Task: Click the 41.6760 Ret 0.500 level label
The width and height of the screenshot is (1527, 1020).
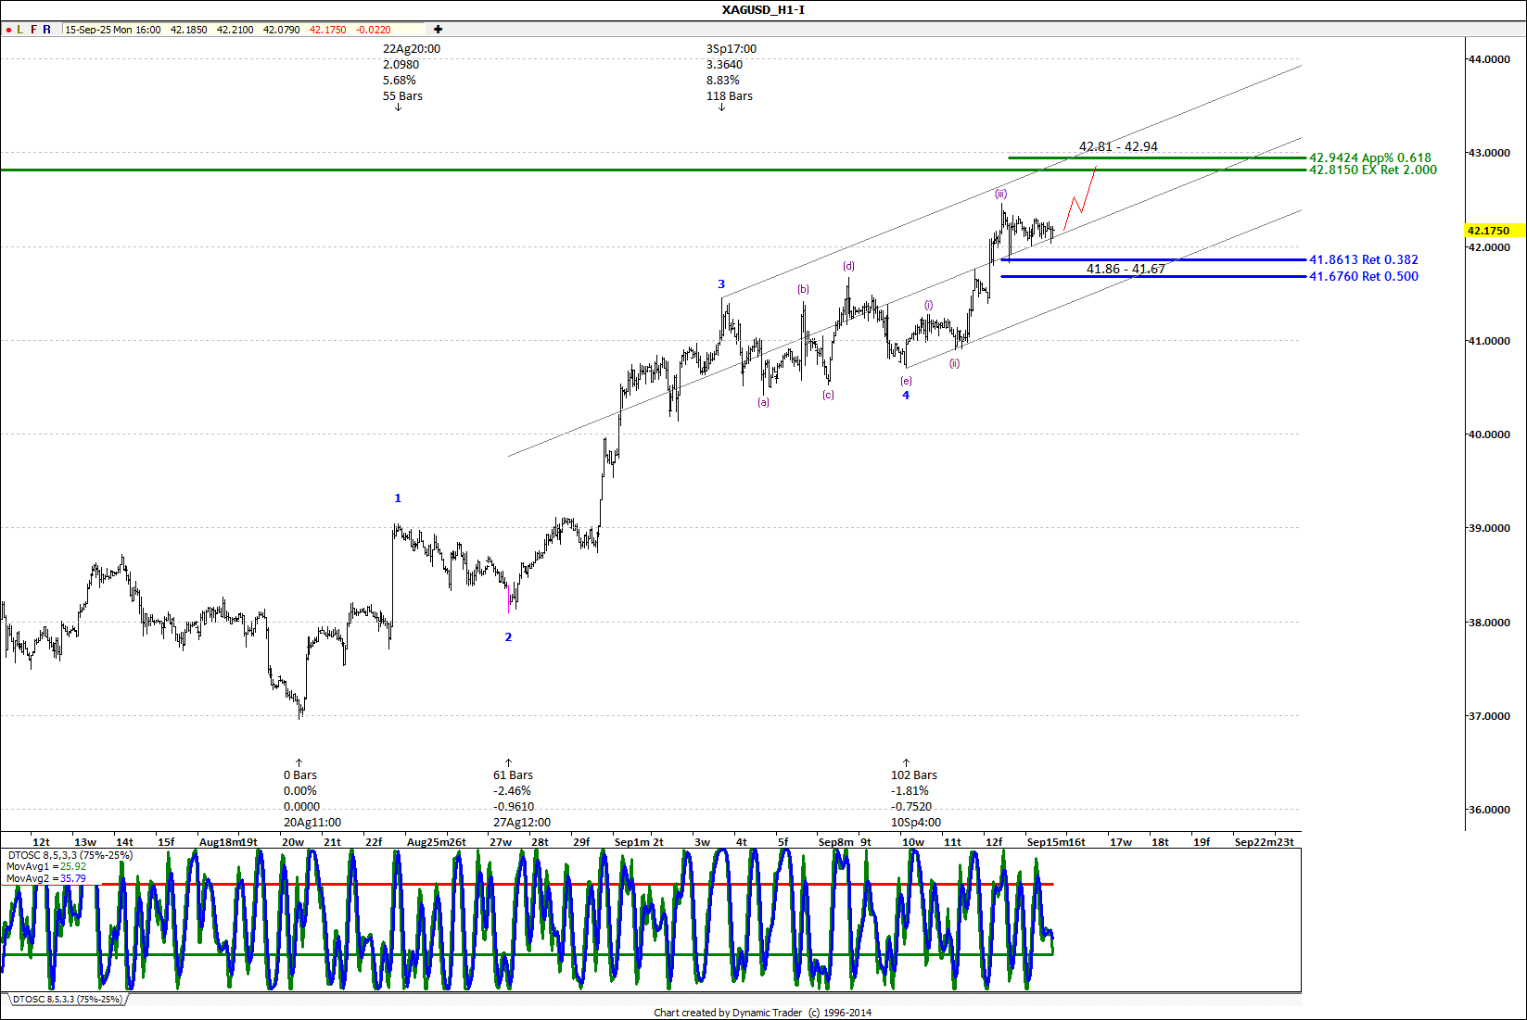Action: pyautogui.click(x=1363, y=276)
